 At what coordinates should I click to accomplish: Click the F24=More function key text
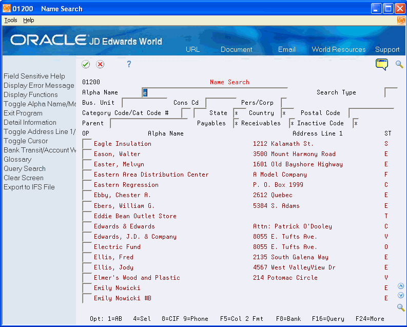tap(370, 319)
